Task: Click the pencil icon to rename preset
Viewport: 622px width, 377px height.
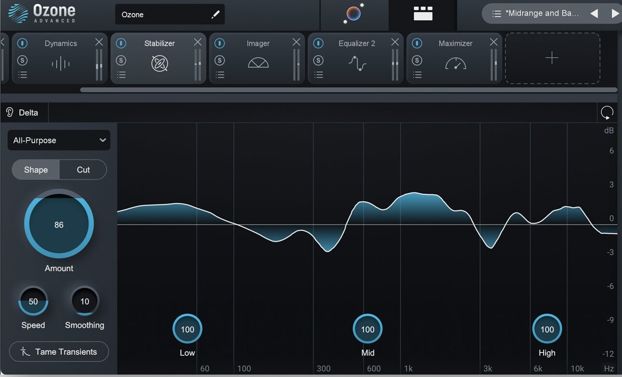Action: click(x=215, y=14)
